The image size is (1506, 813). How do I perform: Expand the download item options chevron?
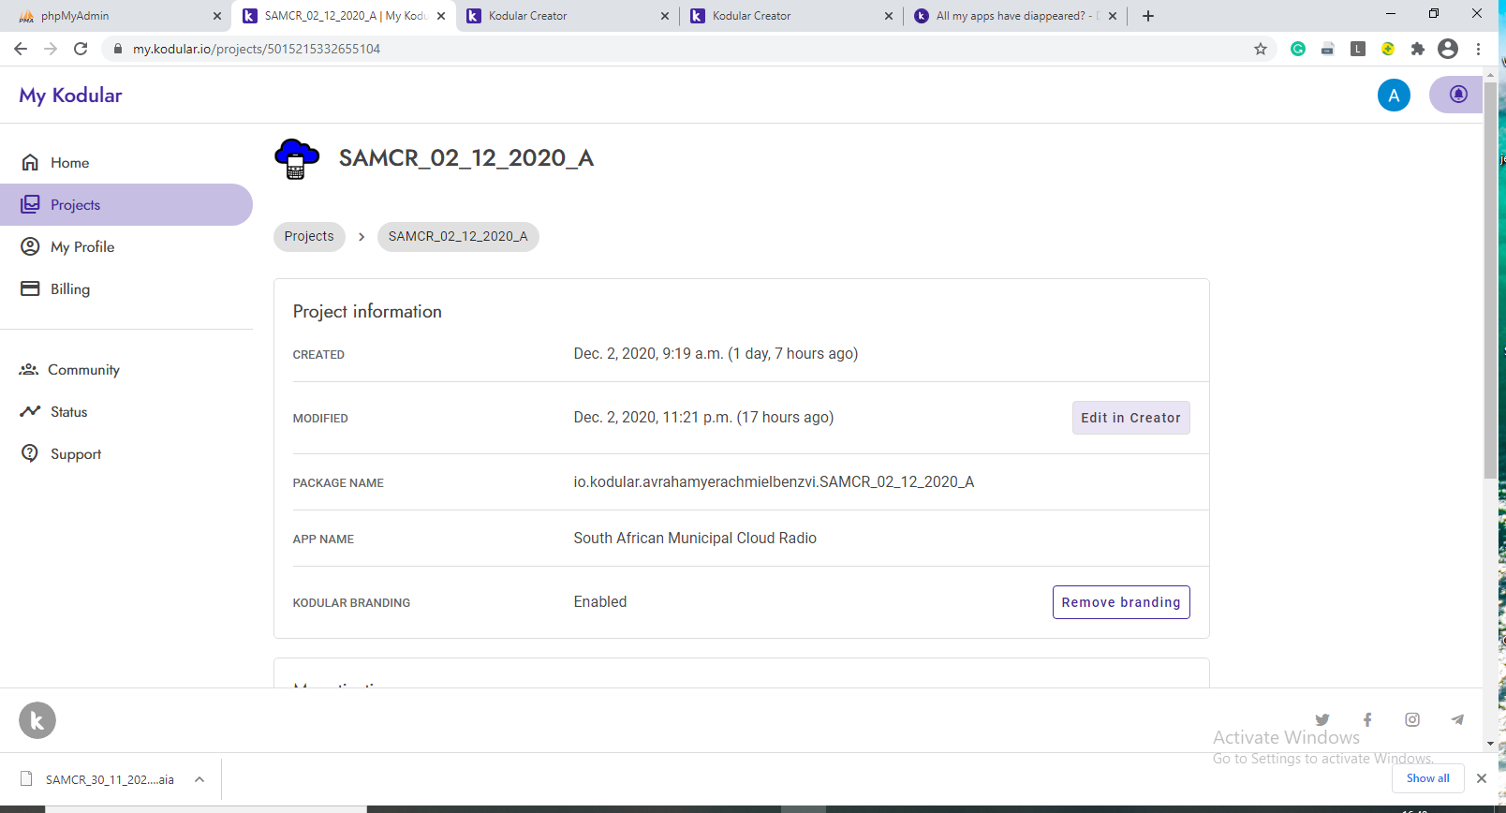click(x=199, y=779)
